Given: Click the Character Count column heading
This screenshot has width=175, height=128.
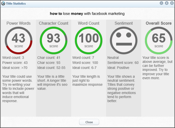Looking at the screenshot, I should [54, 23].
